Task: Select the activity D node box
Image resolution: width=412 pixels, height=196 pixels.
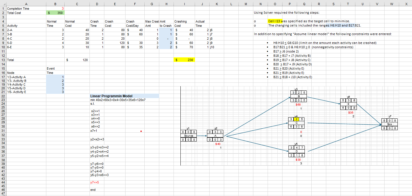Action: [297, 151]
